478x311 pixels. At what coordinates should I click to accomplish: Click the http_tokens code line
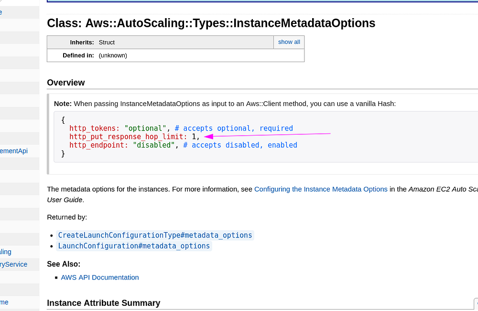coord(181,128)
